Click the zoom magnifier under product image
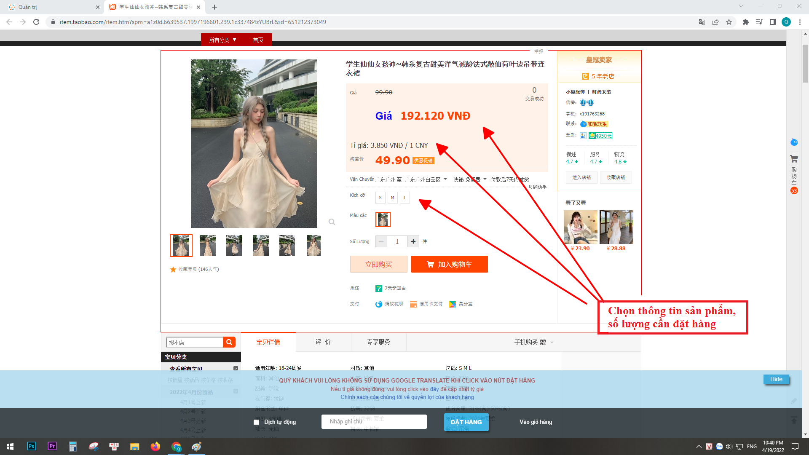809x455 pixels. tap(332, 222)
